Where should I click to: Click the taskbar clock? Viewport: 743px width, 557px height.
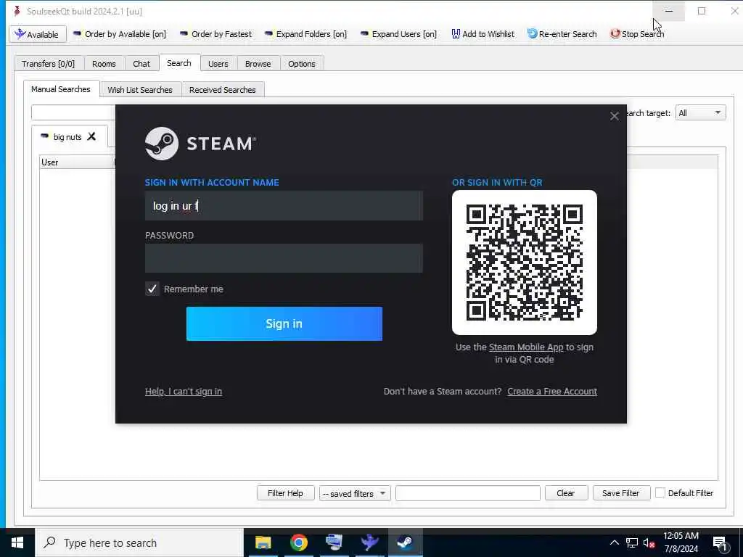tap(681, 542)
